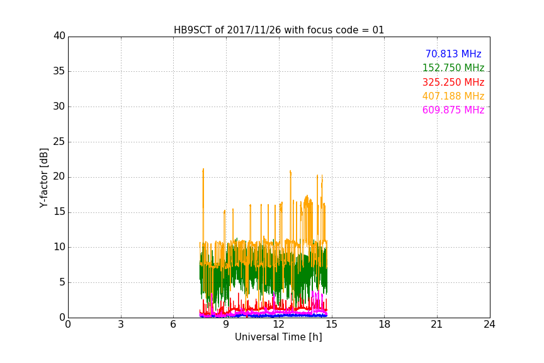Click the y-axis tick label 40
Image resolution: width=544 pixels, height=363 pixels.
pyautogui.click(x=59, y=36)
